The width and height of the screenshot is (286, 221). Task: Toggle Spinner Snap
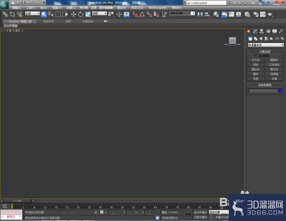pyautogui.click(x=156, y=14)
